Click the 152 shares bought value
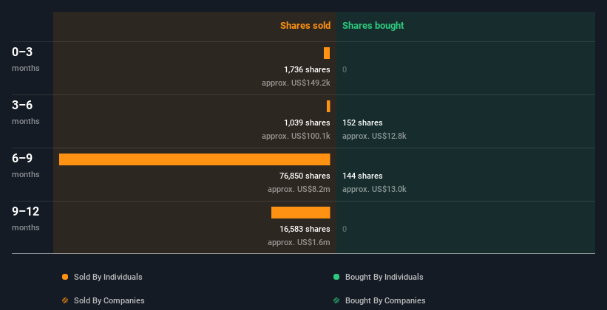 click(x=362, y=123)
